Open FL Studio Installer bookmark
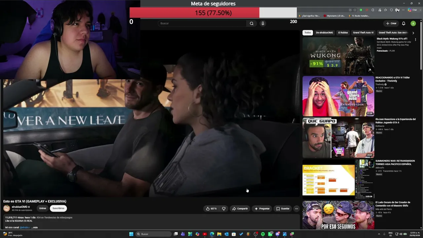This screenshot has height=238, width=423. tap(359, 16)
